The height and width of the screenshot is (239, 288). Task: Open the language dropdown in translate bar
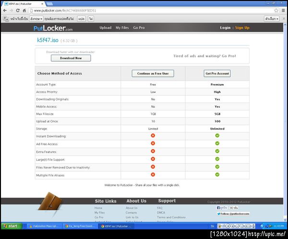pyautogui.click(x=36, y=19)
